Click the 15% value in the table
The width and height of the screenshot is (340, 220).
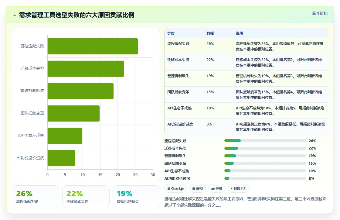click(210, 92)
